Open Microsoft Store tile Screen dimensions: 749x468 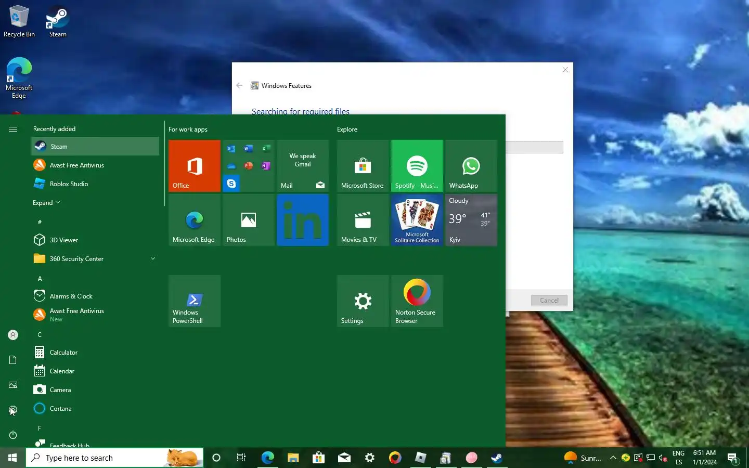pyautogui.click(x=363, y=166)
